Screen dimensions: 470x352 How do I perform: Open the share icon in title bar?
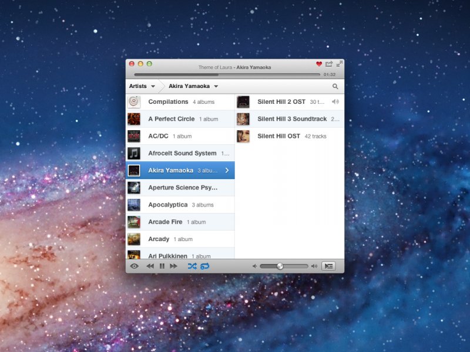point(329,64)
